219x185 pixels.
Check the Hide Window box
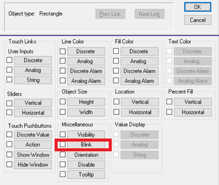[x=9, y=164]
